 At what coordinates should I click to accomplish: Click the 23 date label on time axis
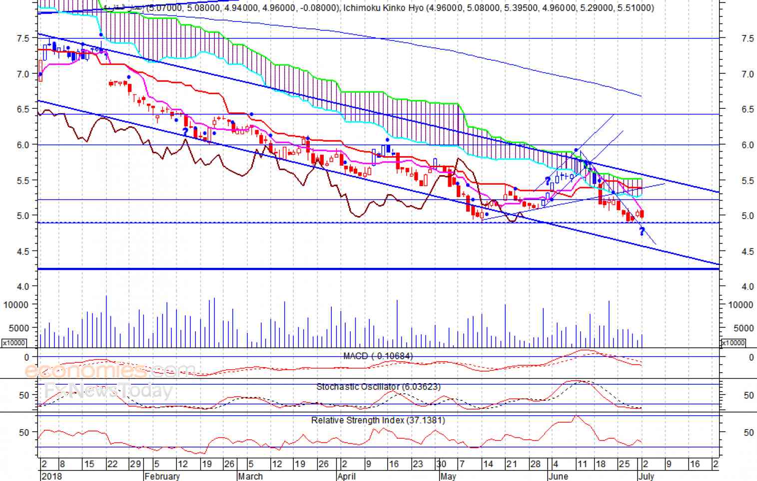tap(417, 464)
